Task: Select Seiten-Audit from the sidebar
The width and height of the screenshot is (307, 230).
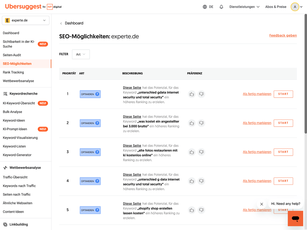Action: click(12, 55)
